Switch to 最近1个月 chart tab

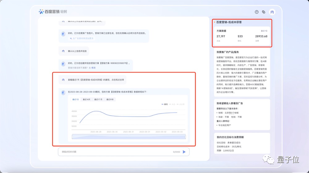click(98, 99)
